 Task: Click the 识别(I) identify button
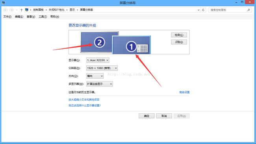pyautogui.click(x=179, y=42)
